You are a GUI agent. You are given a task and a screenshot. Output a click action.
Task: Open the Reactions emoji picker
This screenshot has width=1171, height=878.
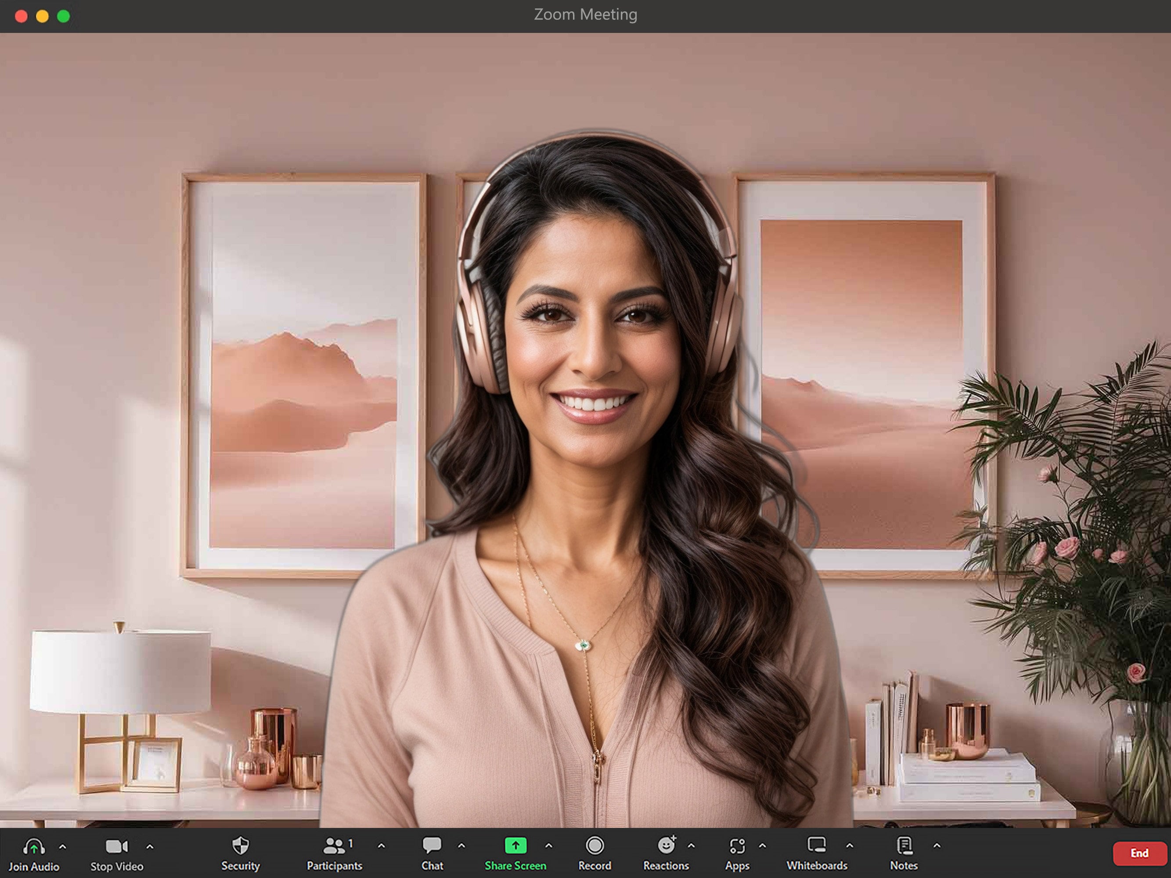click(667, 845)
